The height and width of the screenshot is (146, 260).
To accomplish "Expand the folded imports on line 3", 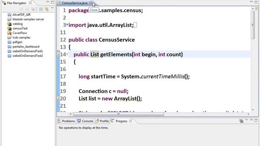I will (67, 25).
